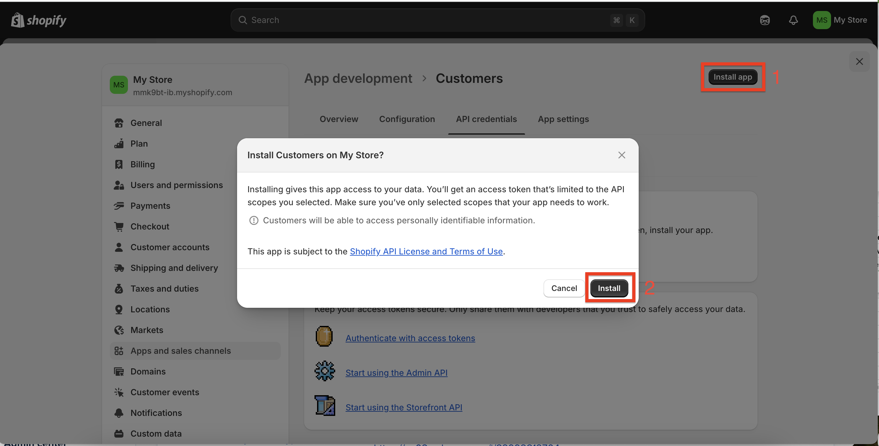
Task: Select Users and permissions in sidebar
Action: pyautogui.click(x=177, y=185)
